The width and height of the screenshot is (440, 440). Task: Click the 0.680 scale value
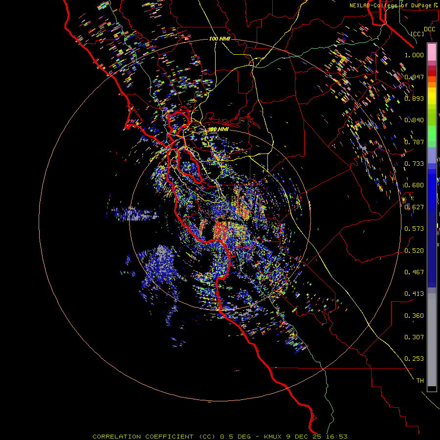point(414,185)
